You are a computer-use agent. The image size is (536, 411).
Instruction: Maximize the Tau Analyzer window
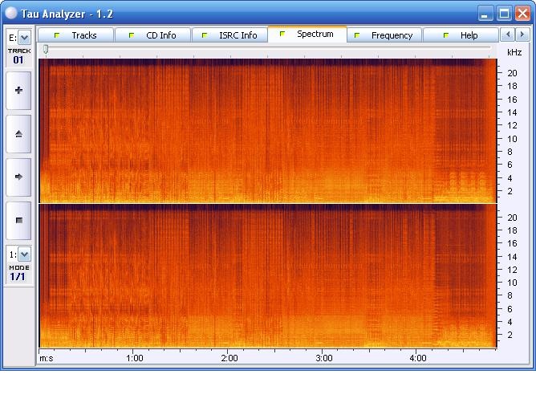point(503,14)
